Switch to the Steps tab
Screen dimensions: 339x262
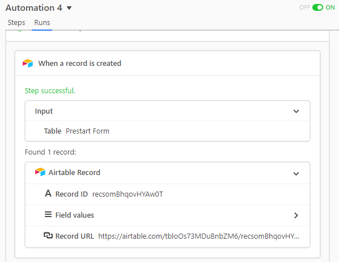pos(16,23)
